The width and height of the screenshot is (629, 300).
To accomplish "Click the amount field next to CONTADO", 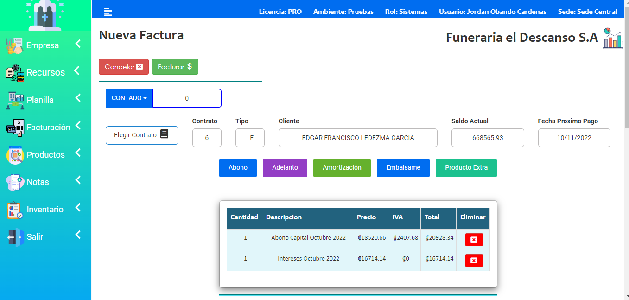I will click(x=187, y=98).
